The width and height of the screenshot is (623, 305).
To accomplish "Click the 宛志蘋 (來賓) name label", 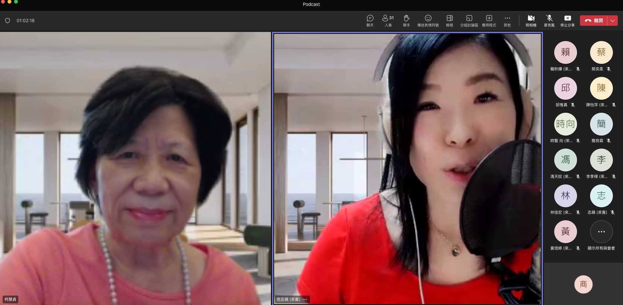I will 288,299.
